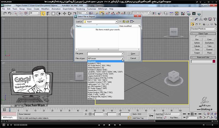Choose the Select and Rotate tool
This screenshot has height=128, width=219.
[70, 13]
